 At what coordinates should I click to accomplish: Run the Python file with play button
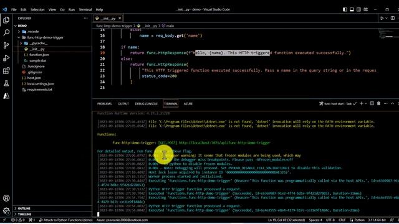(382, 18)
